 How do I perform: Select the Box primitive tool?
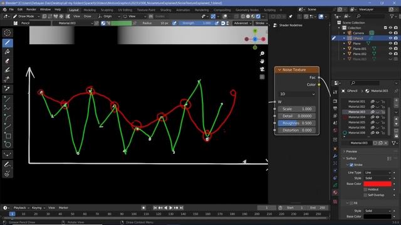point(7,136)
